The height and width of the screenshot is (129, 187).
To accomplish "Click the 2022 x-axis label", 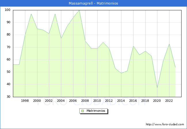I will pos(169,101).
